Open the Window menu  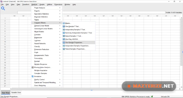pos(67,5)
